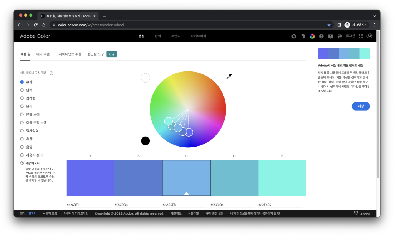394x236 pixels.
Task: Select color swatch B #557DD4
Action: (x=139, y=178)
